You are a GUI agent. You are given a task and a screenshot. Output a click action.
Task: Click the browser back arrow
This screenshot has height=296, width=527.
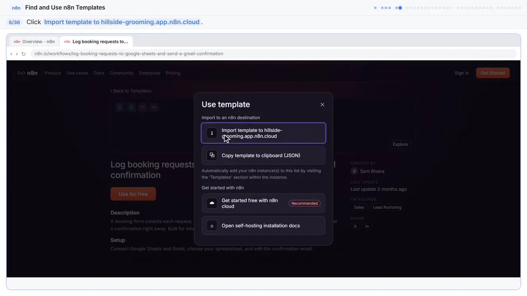[11, 54]
